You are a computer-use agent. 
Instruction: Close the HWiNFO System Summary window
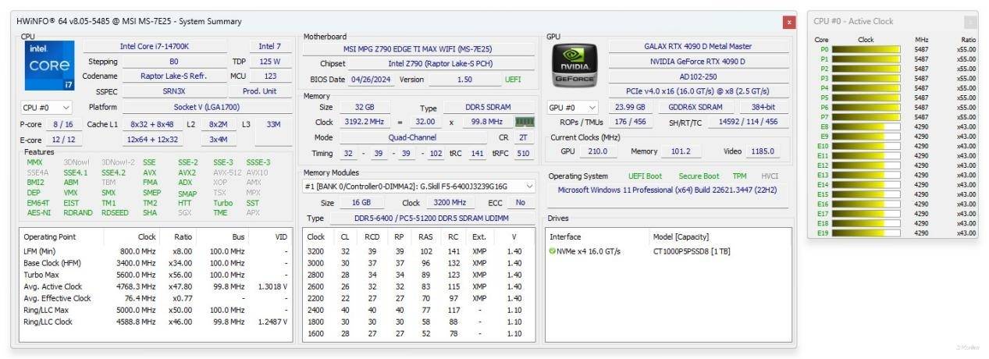[789, 22]
